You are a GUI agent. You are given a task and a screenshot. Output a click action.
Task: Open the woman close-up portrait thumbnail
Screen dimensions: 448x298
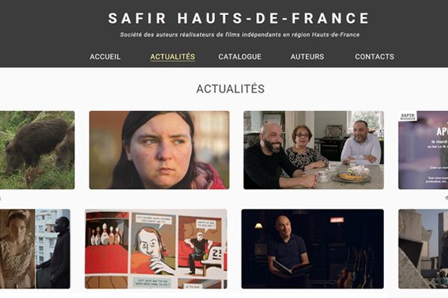tap(159, 150)
